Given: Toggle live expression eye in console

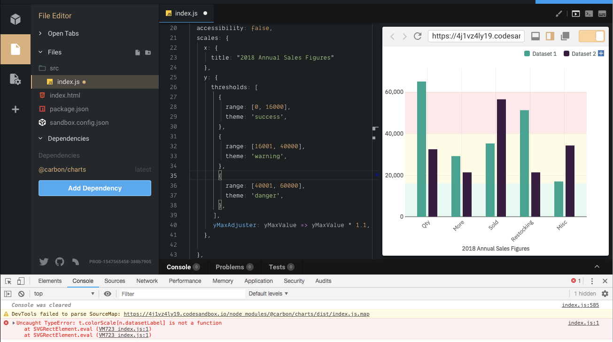Looking at the screenshot, I should tap(108, 294).
